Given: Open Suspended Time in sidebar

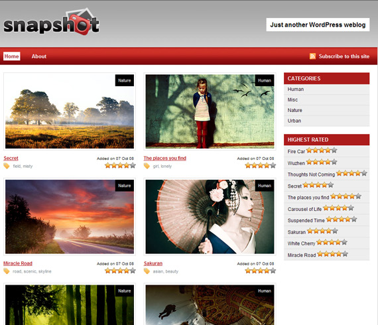Looking at the screenshot, I should point(306,220).
